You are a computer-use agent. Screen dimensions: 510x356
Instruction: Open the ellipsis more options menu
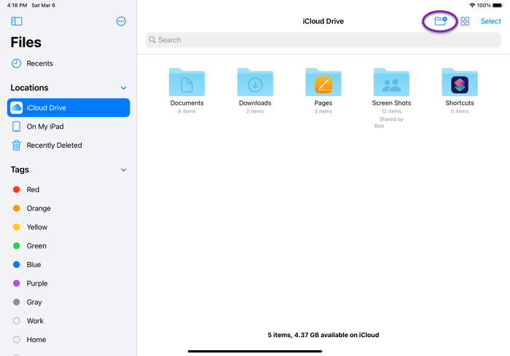[x=121, y=21]
